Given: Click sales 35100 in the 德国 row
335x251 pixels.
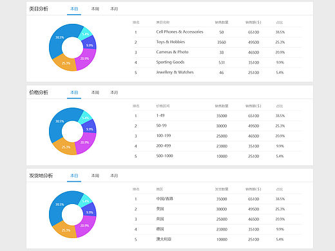Looking at the screenshot, I should coord(253,229).
